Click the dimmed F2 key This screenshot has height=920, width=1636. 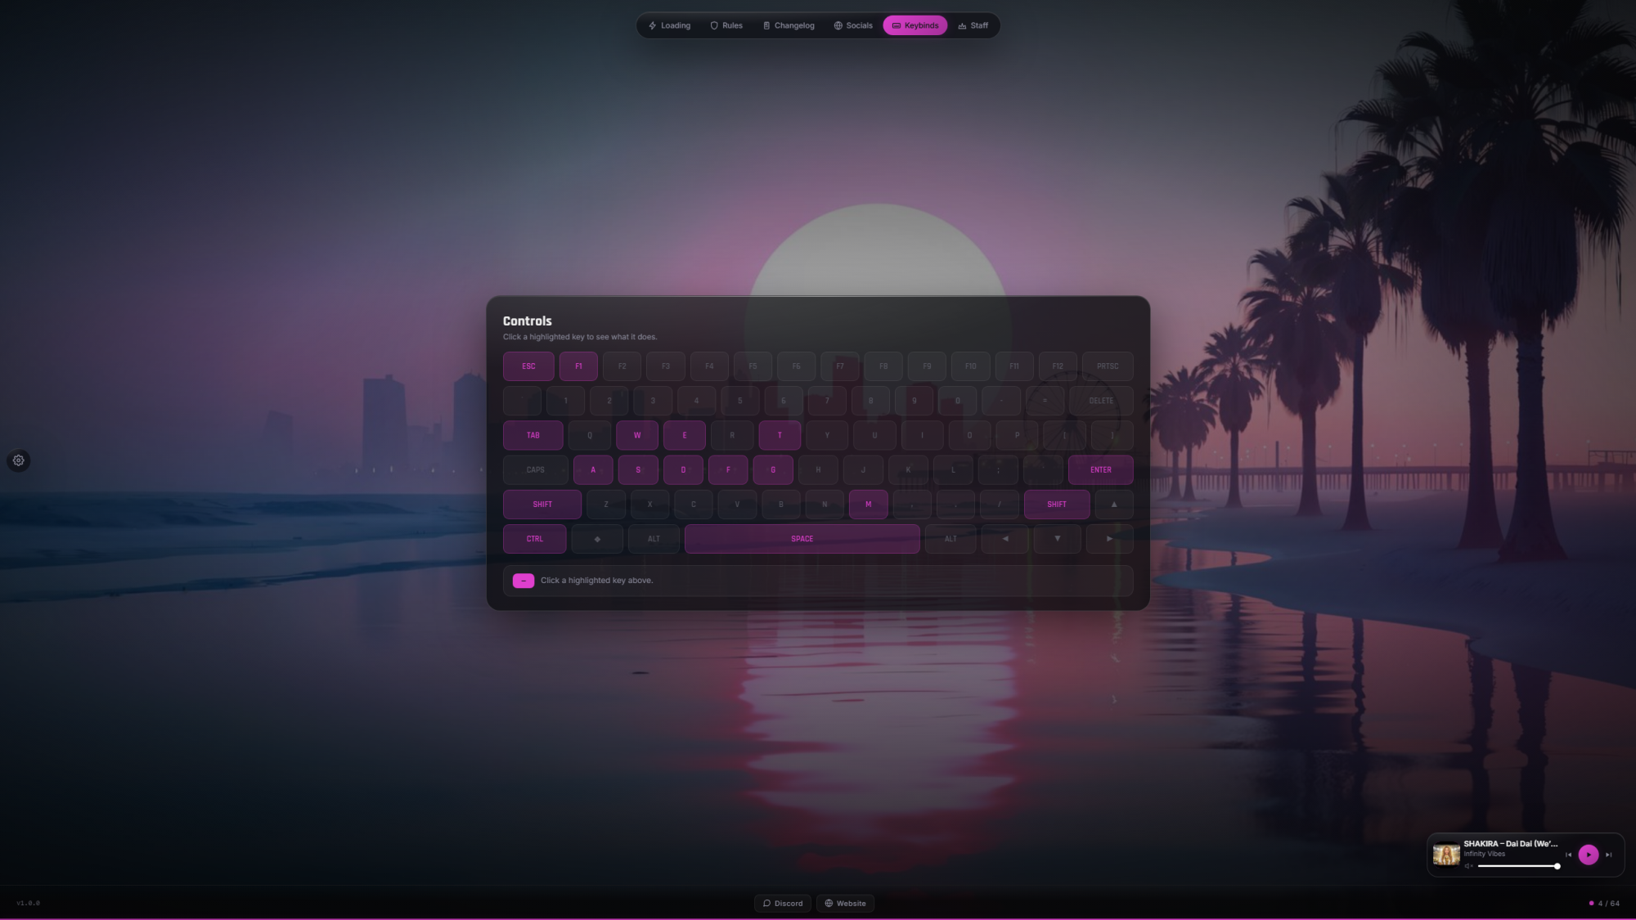pos(622,366)
